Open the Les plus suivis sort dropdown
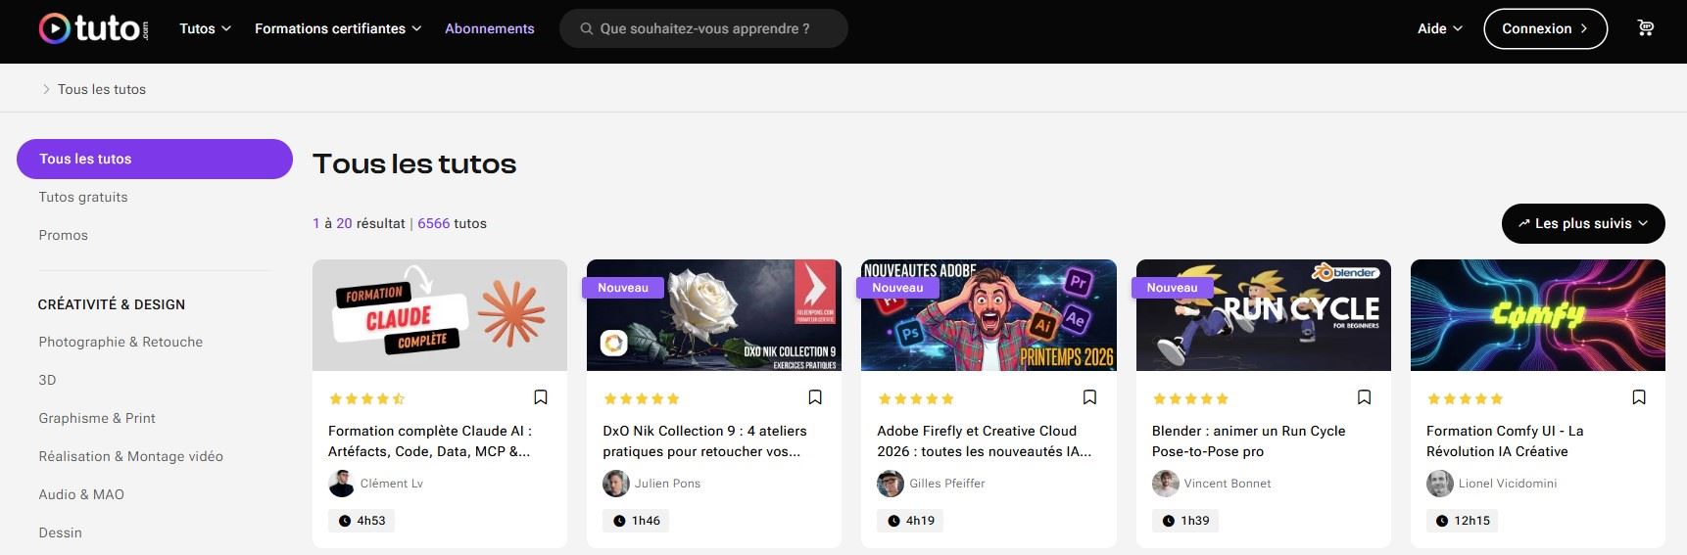 coord(1583,223)
